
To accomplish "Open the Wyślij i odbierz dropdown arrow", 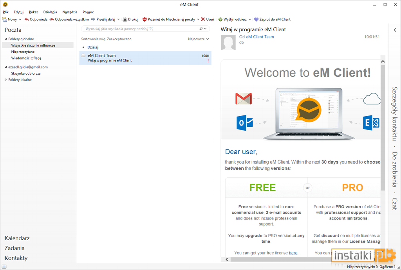I will (249, 20).
